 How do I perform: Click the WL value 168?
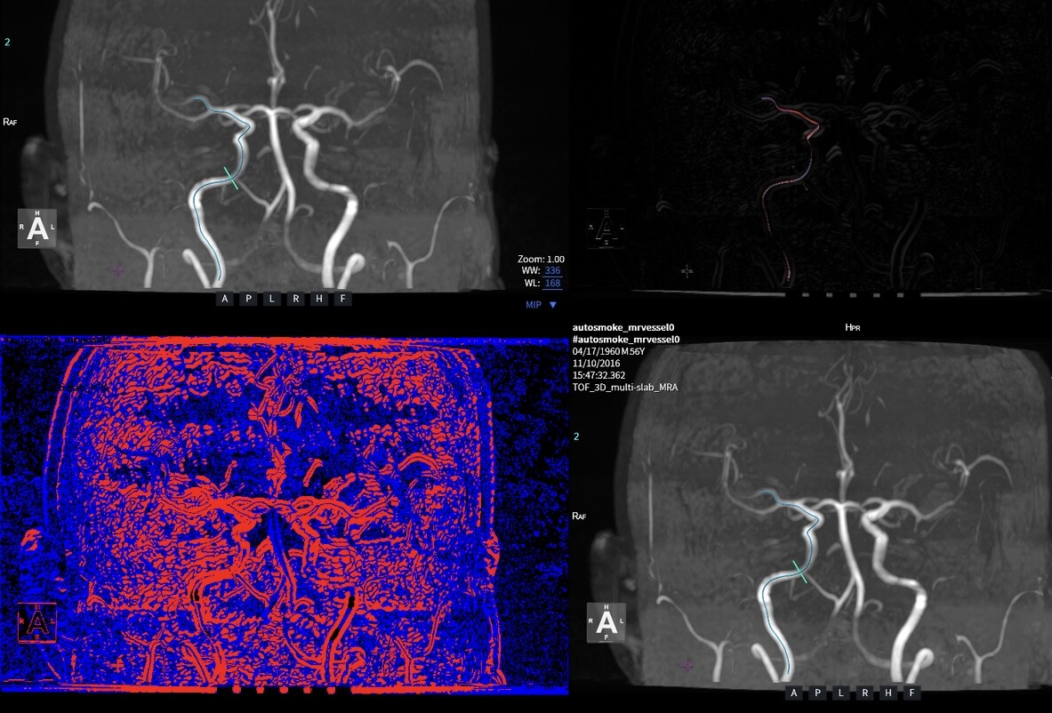click(x=552, y=284)
